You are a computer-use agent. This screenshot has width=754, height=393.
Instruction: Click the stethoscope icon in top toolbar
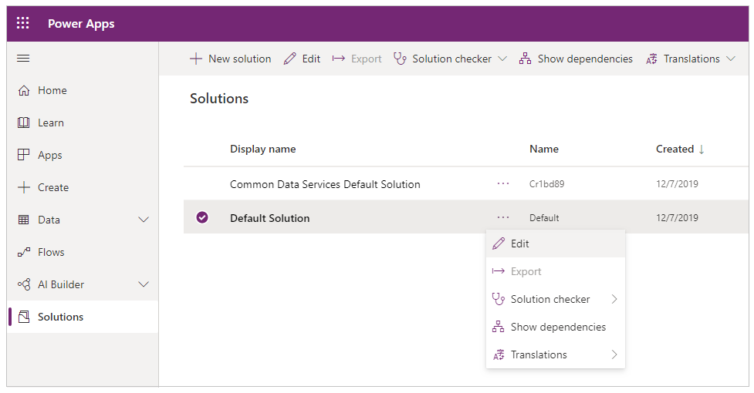pyautogui.click(x=400, y=59)
